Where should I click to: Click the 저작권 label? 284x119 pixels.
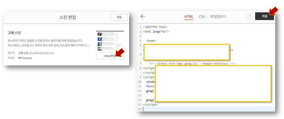click(x=11, y=58)
